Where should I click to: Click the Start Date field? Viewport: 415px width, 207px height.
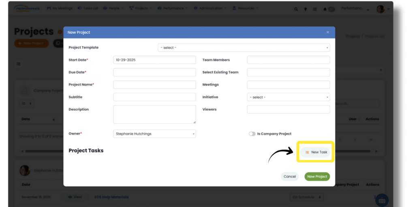tap(154, 60)
